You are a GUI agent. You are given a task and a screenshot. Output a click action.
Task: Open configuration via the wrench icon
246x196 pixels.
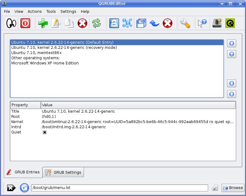185,24
